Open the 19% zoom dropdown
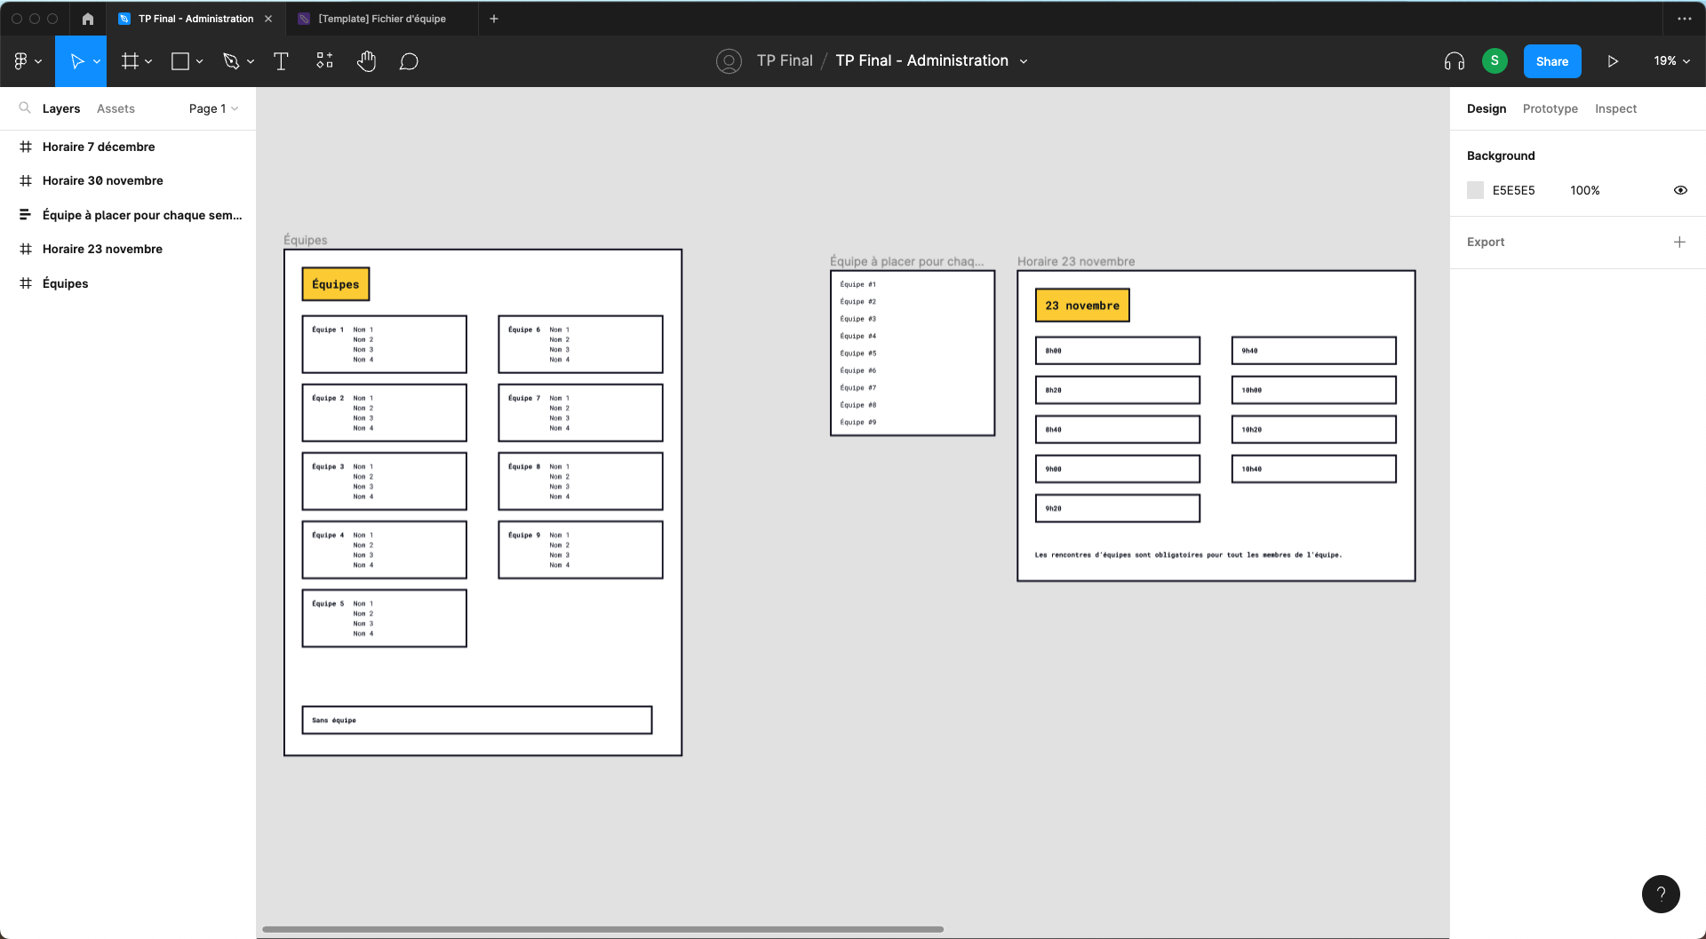 pyautogui.click(x=1671, y=61)
